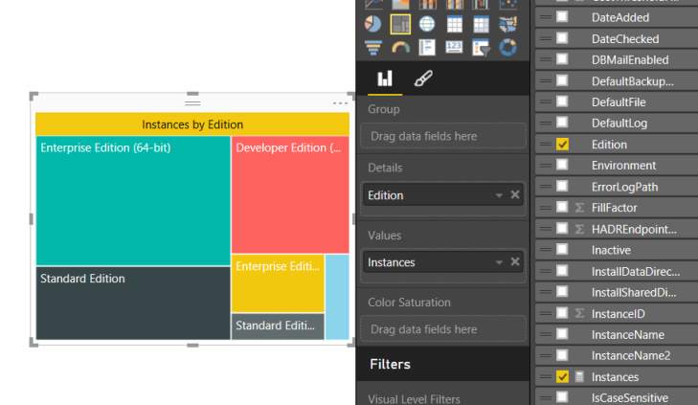This screenshot has width=698, height=405.
Task: Select the Treemap visualization icon
Action: point(400,24)
